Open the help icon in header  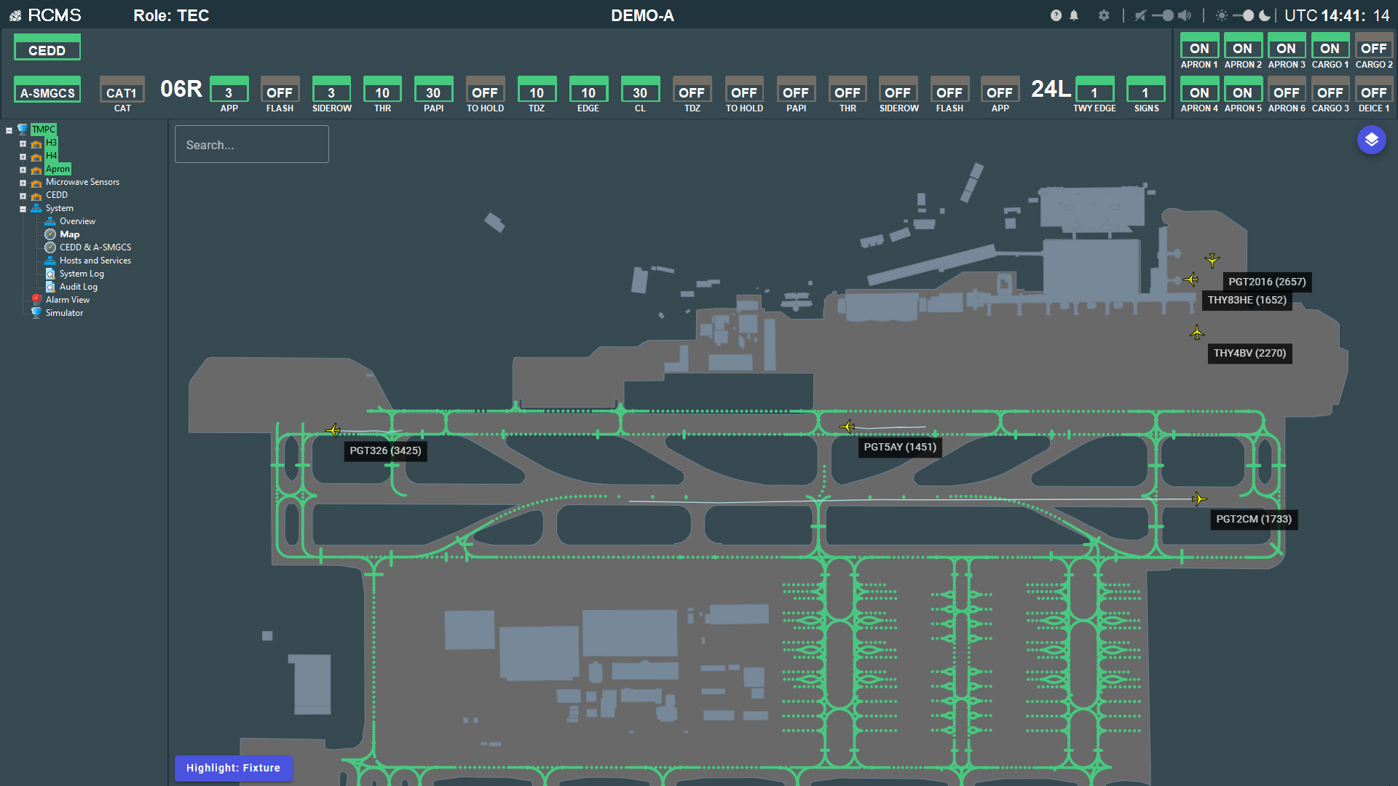[1056, 15]
